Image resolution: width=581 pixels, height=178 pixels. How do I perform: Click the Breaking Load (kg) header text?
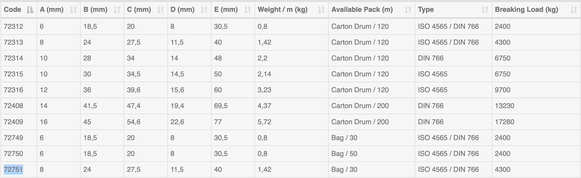pos(526,10)
